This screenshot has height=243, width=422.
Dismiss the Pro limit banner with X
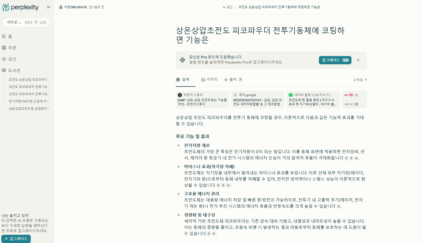click(358, 60)
